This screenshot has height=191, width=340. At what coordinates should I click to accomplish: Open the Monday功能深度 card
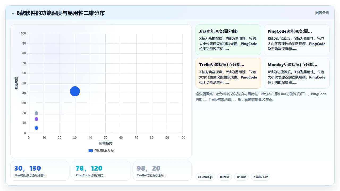(x=297, y=73)
